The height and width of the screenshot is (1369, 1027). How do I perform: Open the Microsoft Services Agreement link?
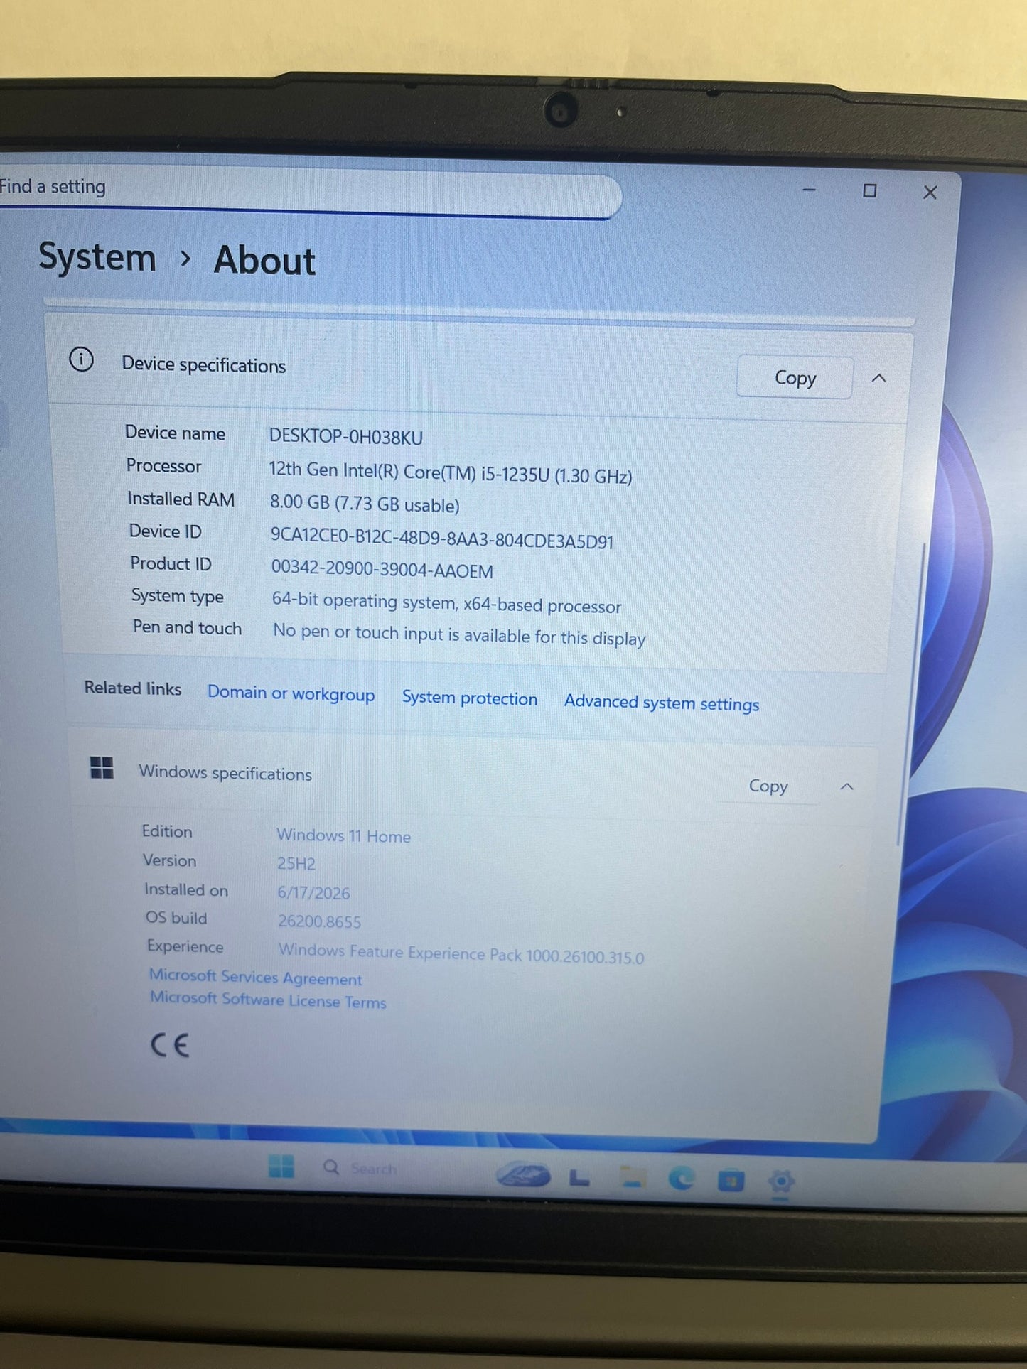click(256, 978)
